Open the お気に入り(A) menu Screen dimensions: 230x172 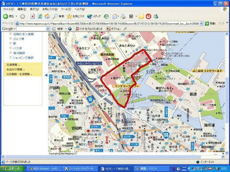[50, 9]
